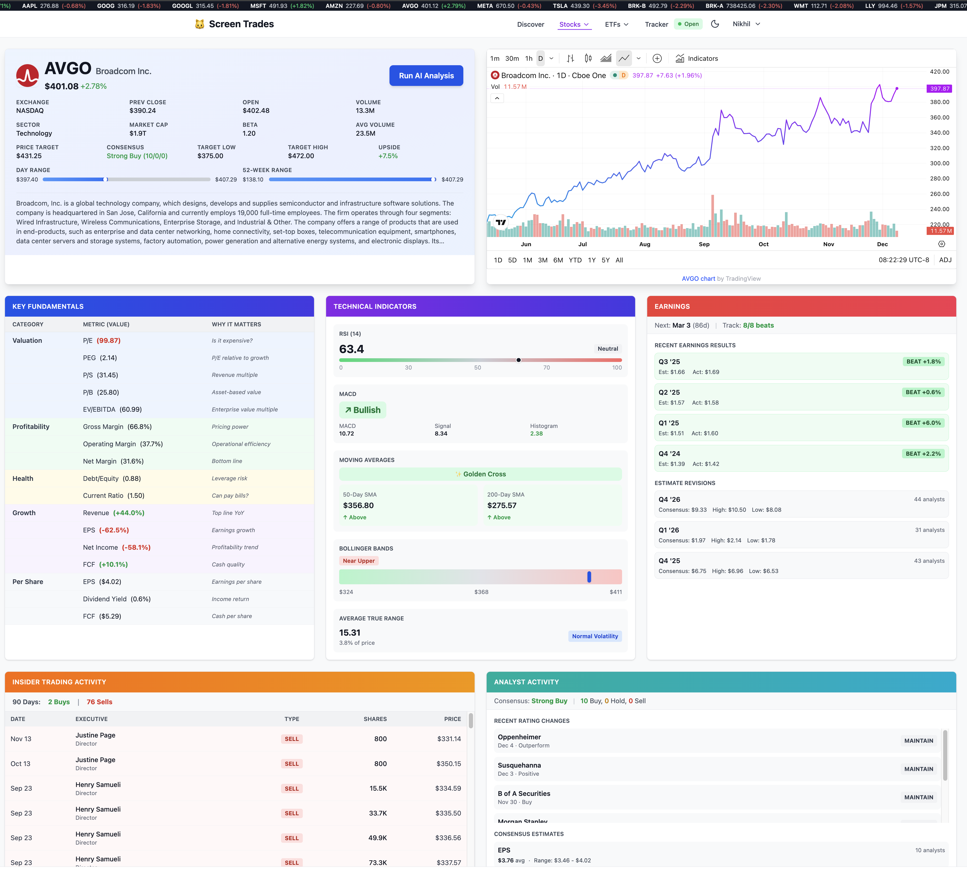Set chart range to YTD
The width and height of the screenshot is (967, 870).
pos(575,260)
